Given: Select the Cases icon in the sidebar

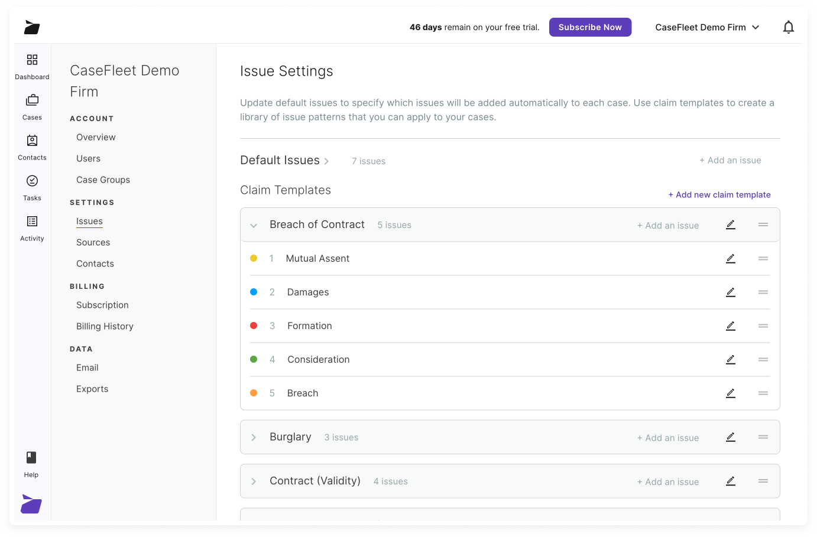Looking at the screenshot, I should click(32, 106).
